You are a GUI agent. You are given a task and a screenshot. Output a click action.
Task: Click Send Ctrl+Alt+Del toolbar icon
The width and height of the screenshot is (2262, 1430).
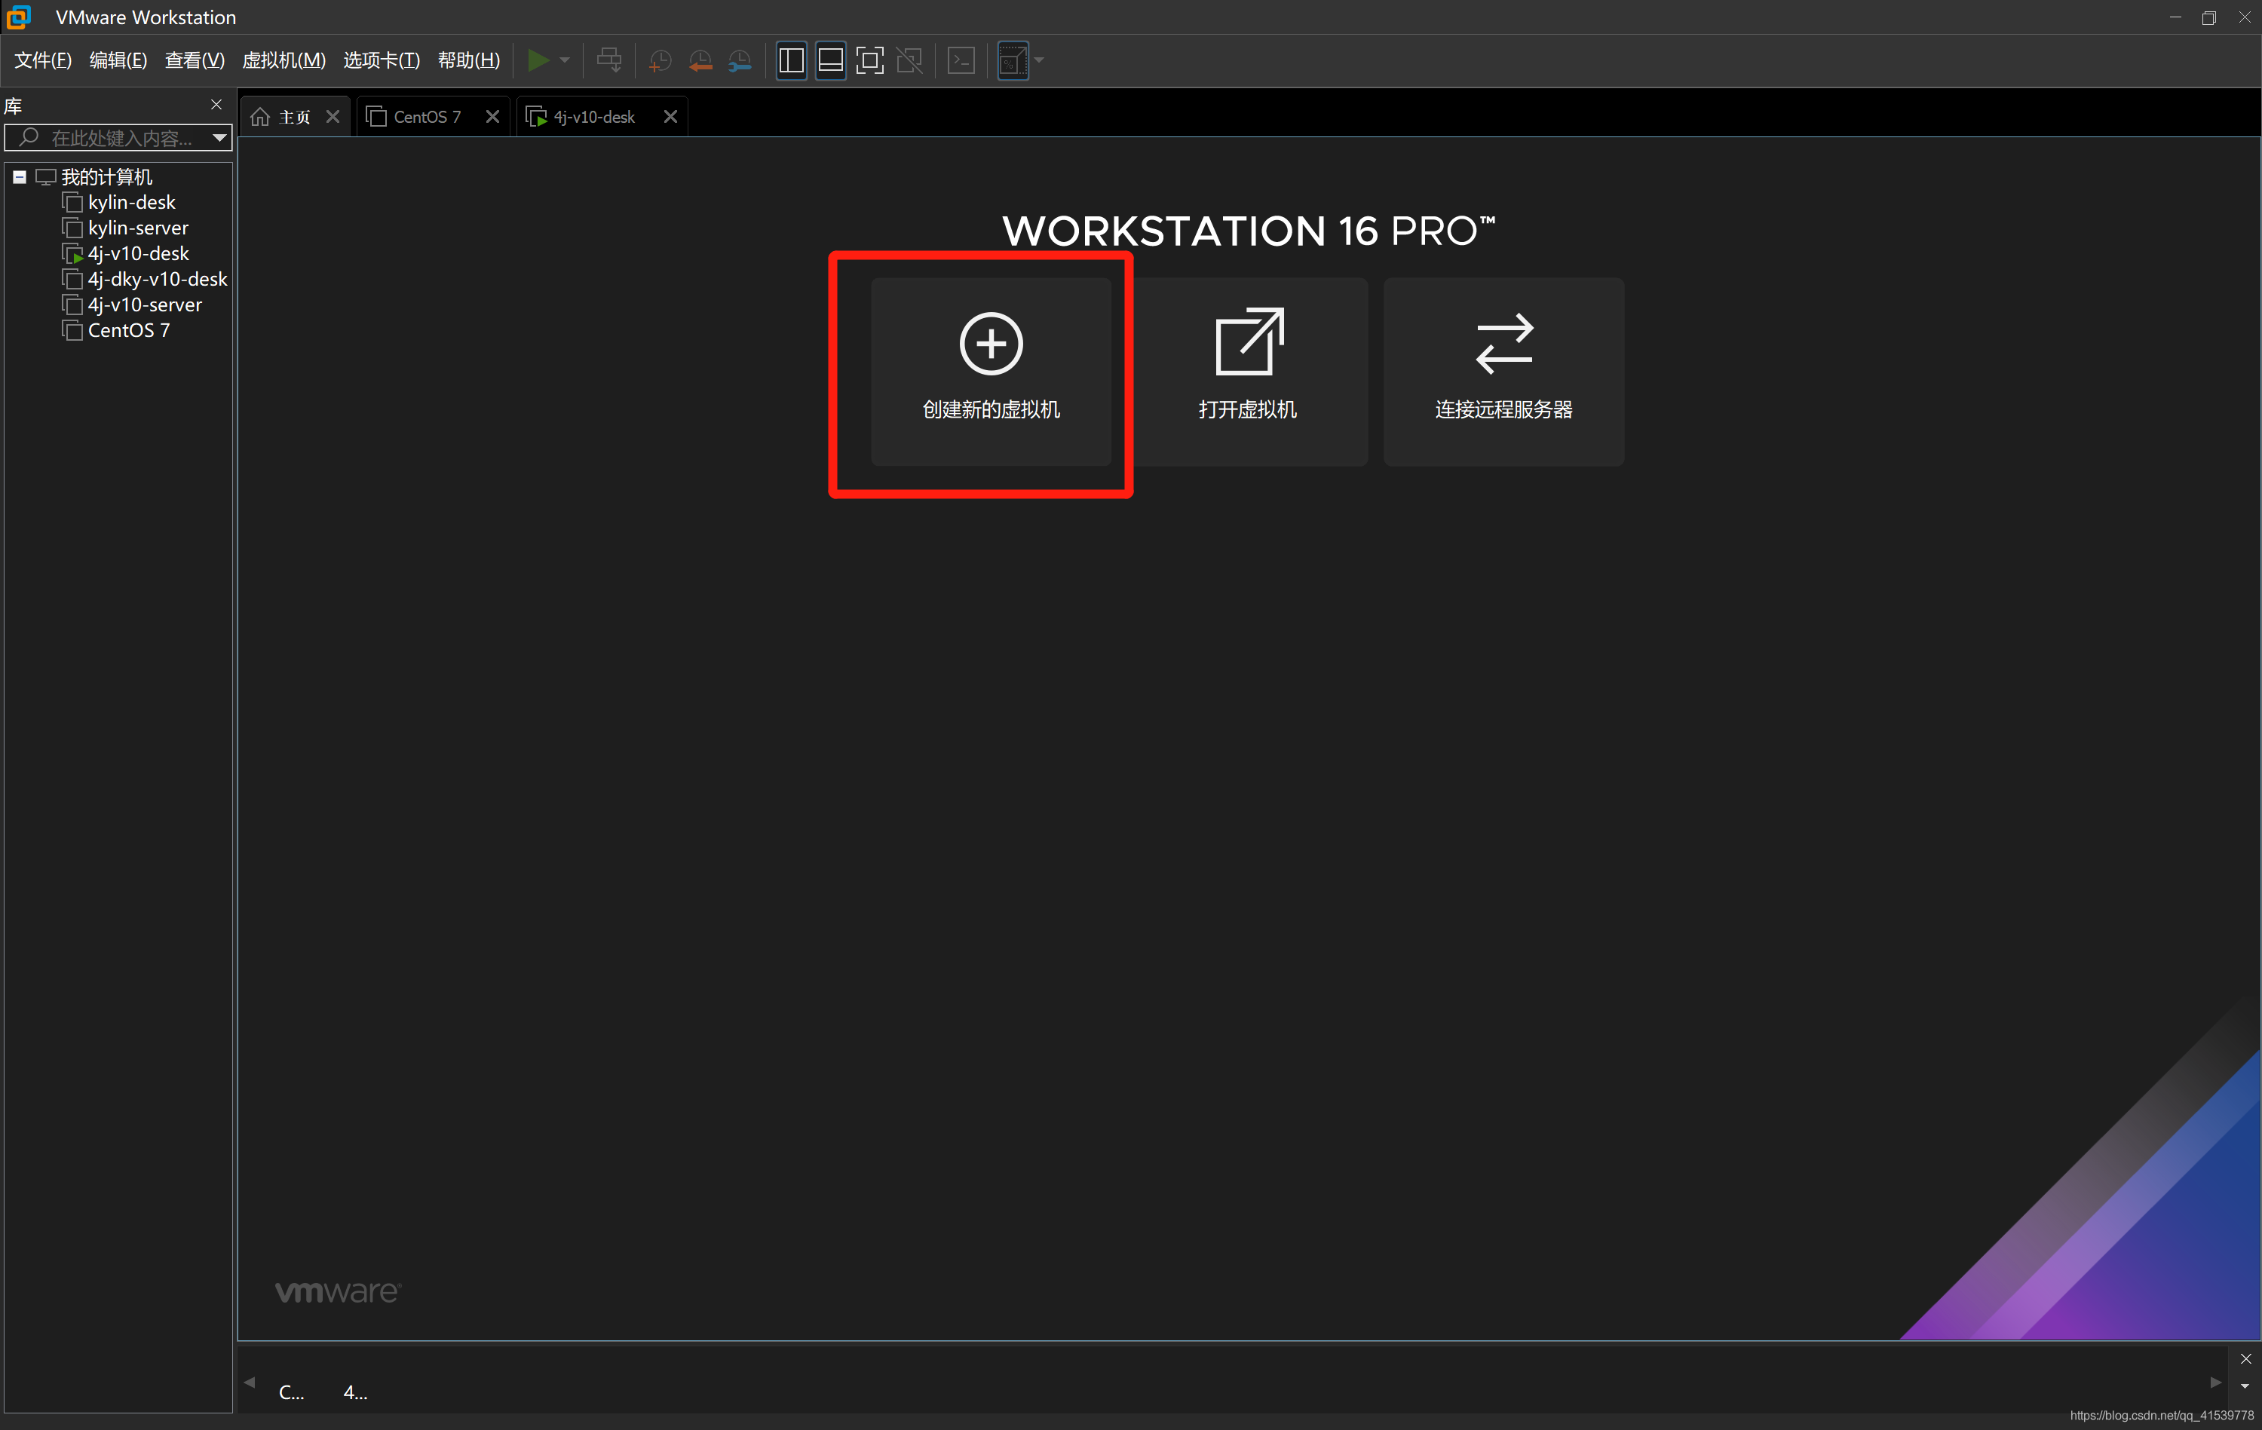click(608, 61)
